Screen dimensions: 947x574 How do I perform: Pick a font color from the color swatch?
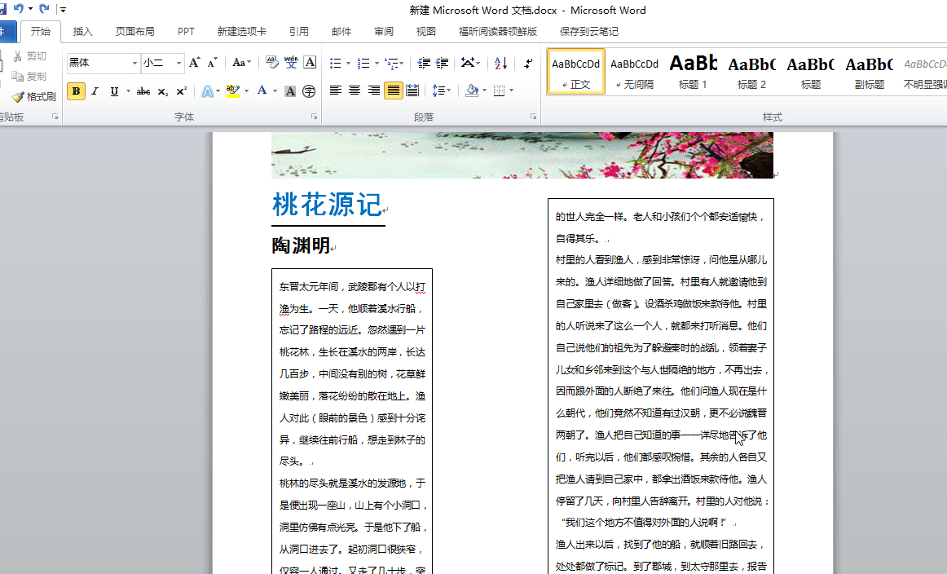tap(262, 91)
